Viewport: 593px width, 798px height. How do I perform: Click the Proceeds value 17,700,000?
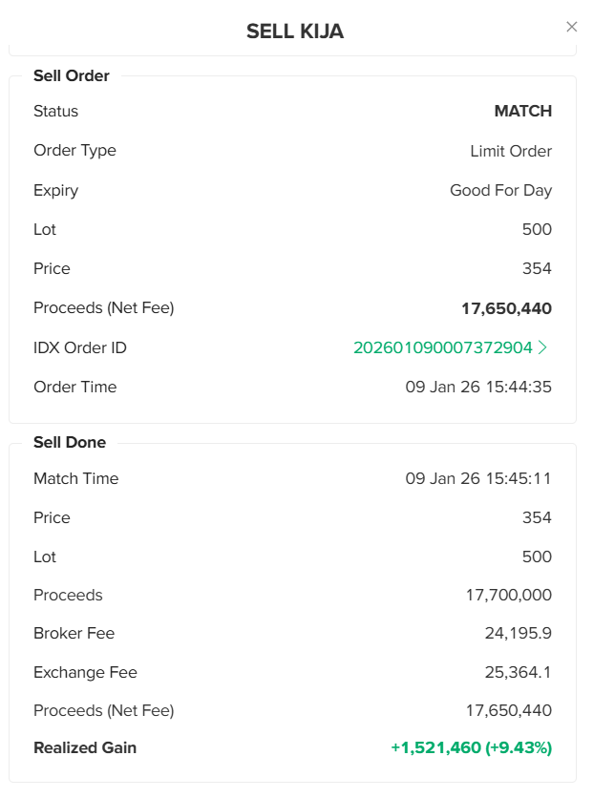508,595
